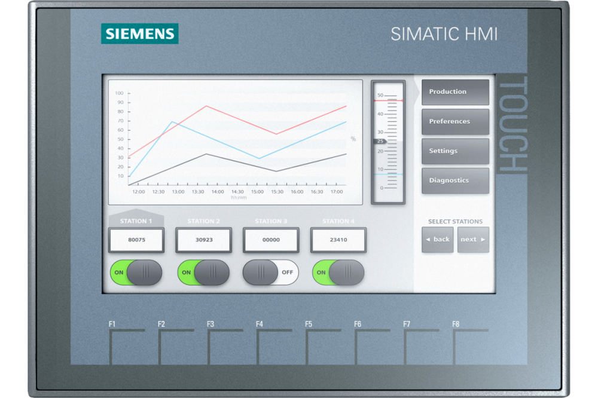Click the back station button
Image resolution: width=598 pixels, height=398 pixels.
coord(437,240)
